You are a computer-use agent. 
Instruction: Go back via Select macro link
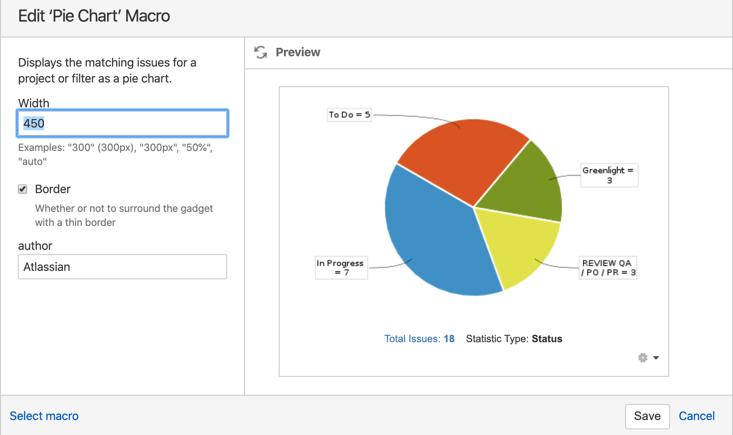(44, 416)
